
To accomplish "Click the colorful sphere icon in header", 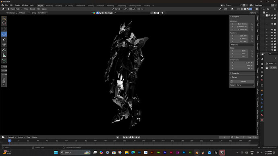I will coord(94,13).
